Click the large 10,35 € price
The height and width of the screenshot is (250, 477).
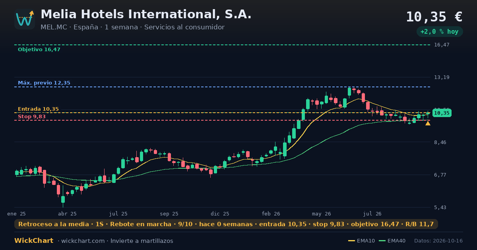tap(434, 17)
